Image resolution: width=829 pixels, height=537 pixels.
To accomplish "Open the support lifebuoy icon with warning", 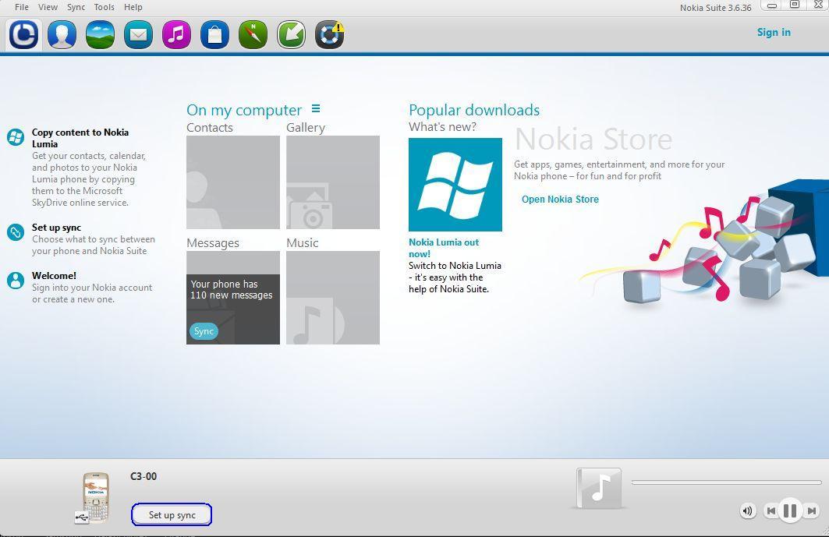I will (x=329, y=35).
